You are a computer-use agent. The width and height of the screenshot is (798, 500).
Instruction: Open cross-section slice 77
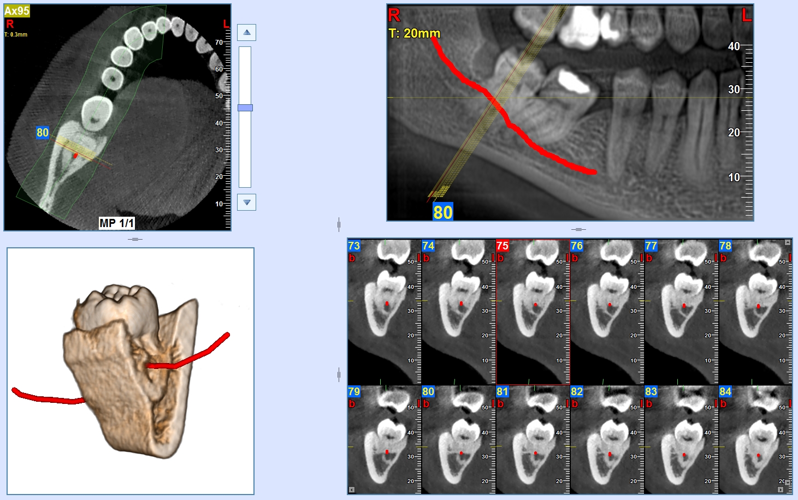coord(681,311)
